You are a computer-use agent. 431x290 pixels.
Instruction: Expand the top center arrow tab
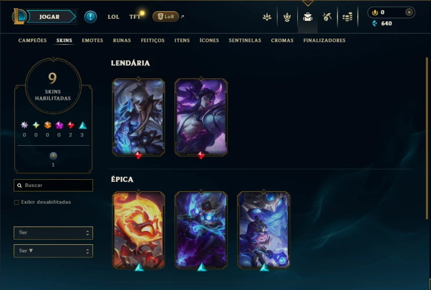click(x=307, y=3)
